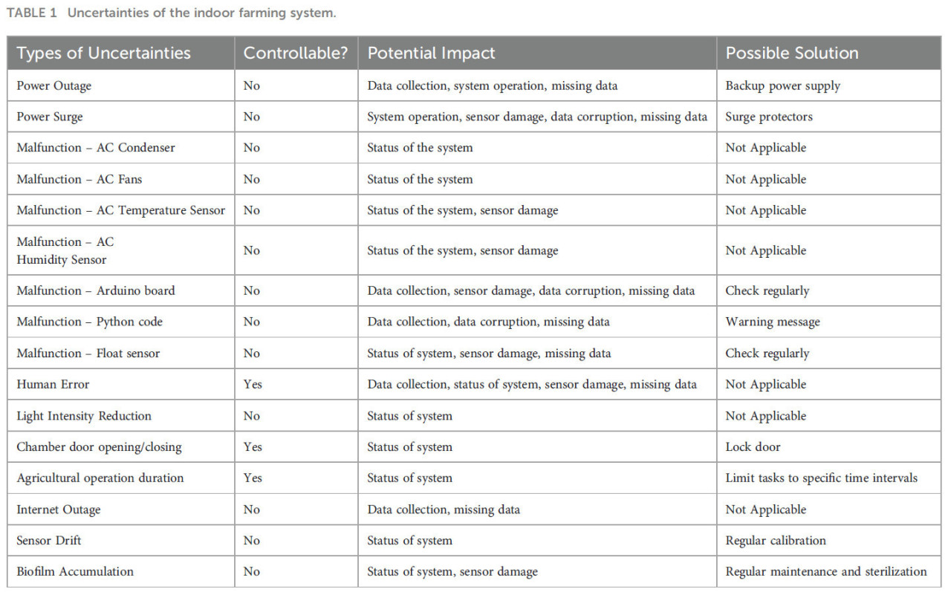
Task: Click the 'Malfunction – Arduino board' entry
Action: point(96,290)
